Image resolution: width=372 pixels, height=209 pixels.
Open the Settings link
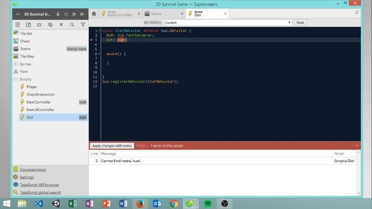coord(27,177)
